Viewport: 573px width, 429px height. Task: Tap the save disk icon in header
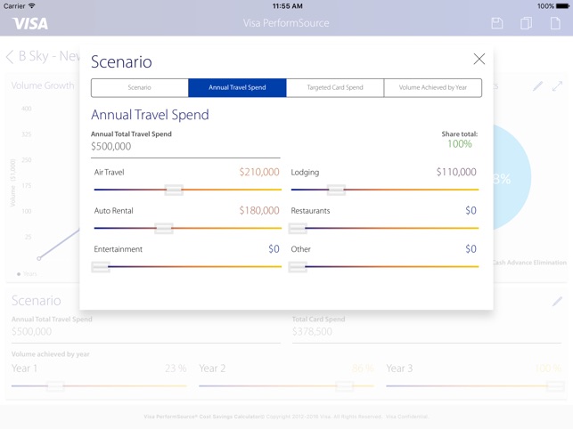point(496,23)
